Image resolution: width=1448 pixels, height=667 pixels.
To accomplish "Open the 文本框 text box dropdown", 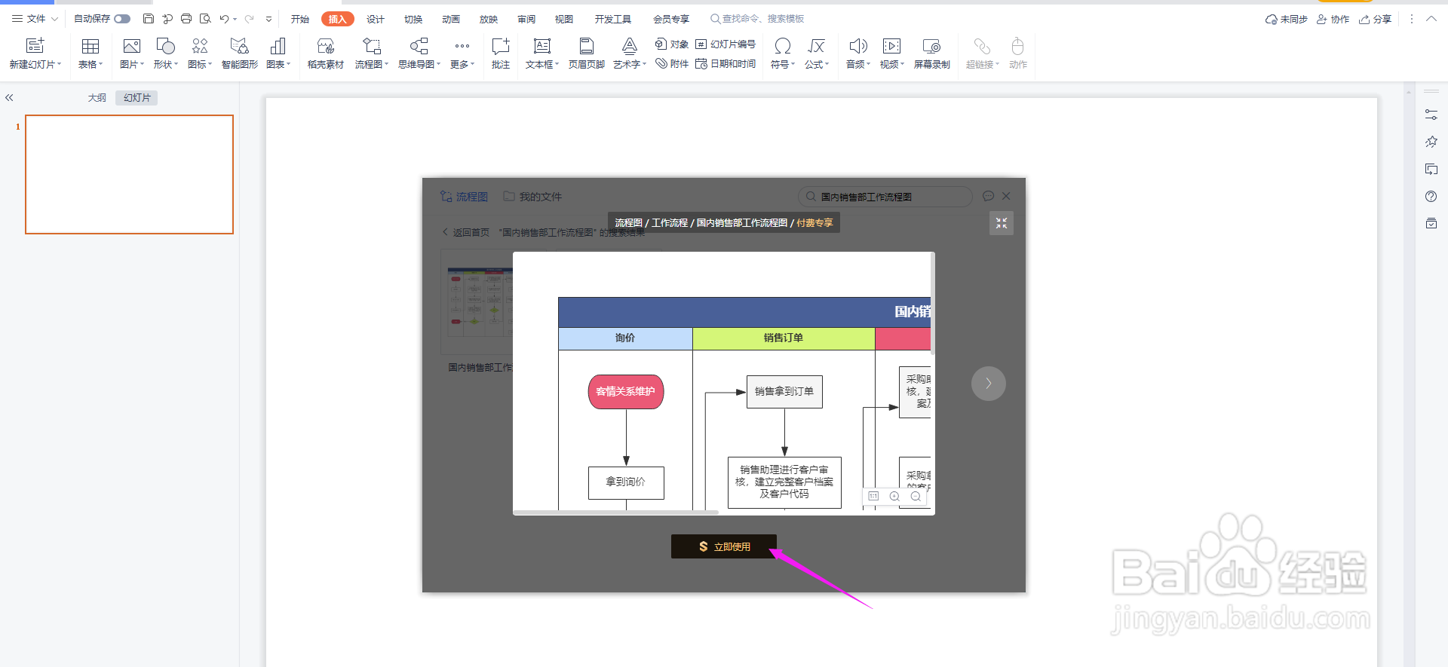I will click(x=542, y=54).
